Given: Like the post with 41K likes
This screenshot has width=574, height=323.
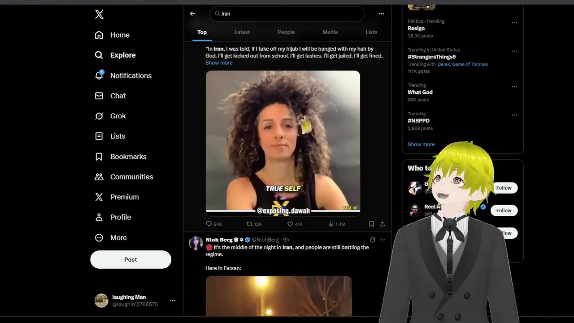Looking at the screenshot, I should pos(295,224).
